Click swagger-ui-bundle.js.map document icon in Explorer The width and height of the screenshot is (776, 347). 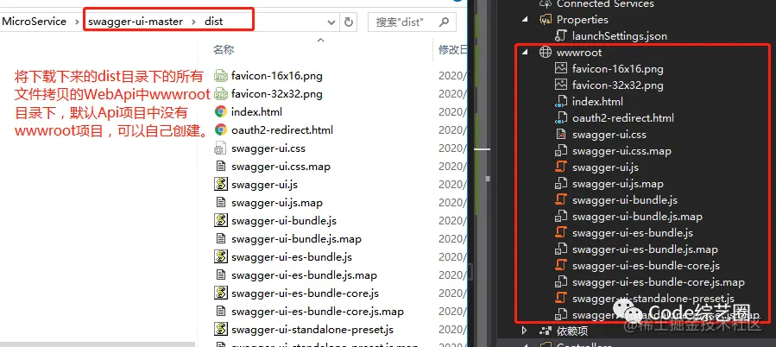click(x=221, y=239)
